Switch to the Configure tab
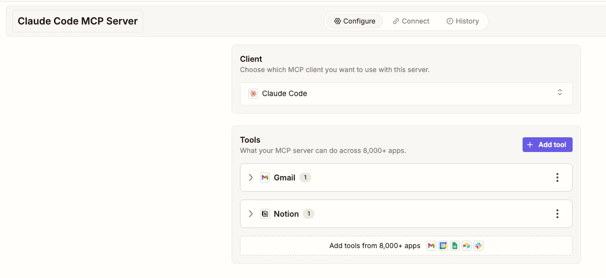Screen dimensions: 606x278 [x=354, y=21]
